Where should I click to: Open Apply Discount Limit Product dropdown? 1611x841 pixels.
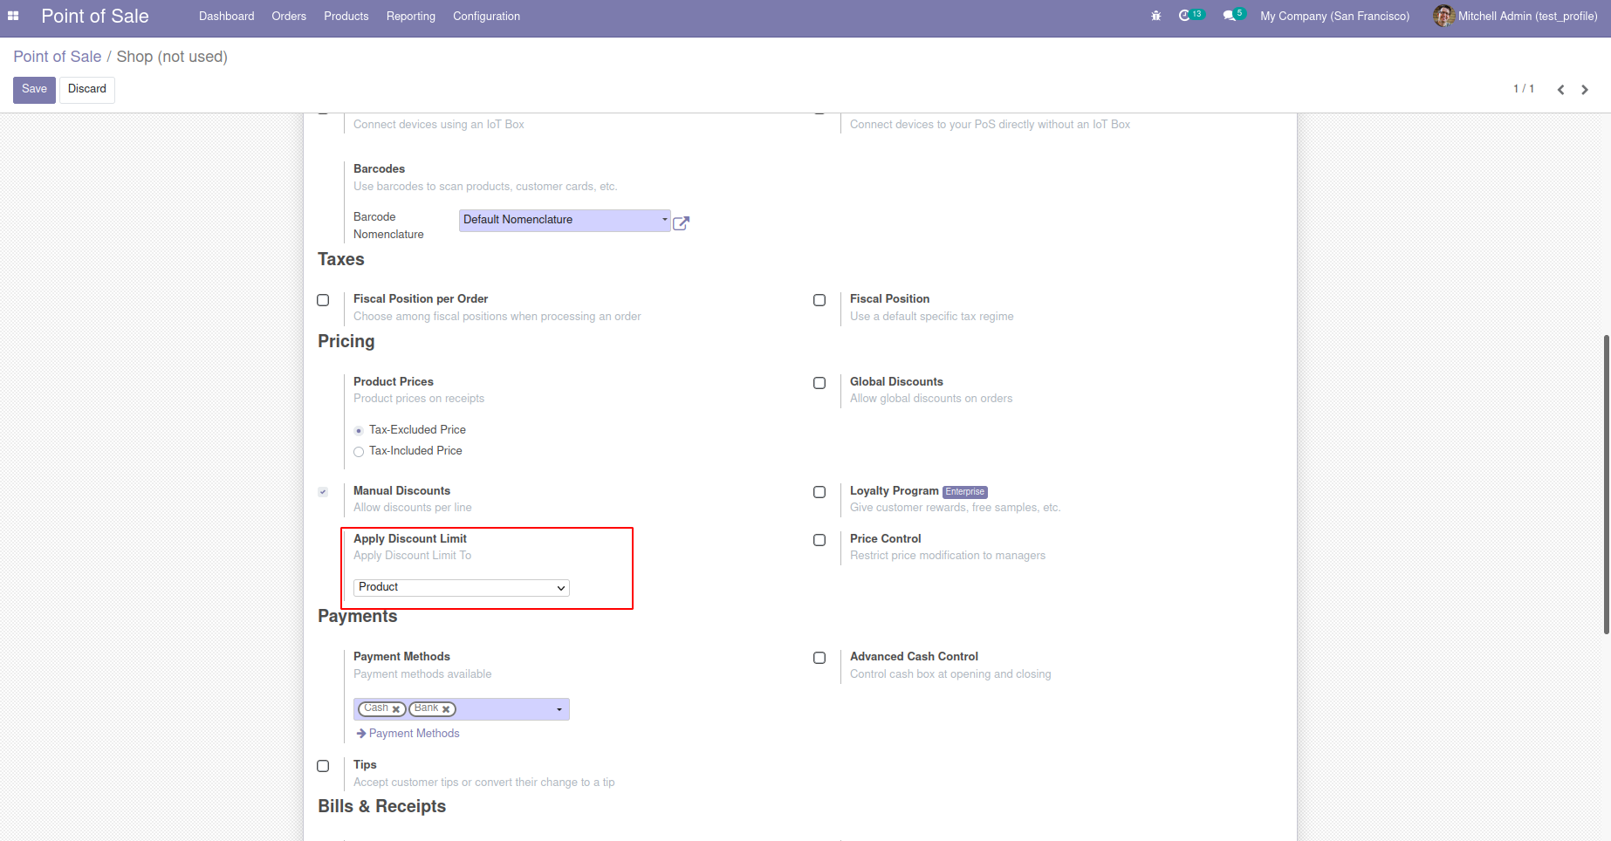pos(462,587)
